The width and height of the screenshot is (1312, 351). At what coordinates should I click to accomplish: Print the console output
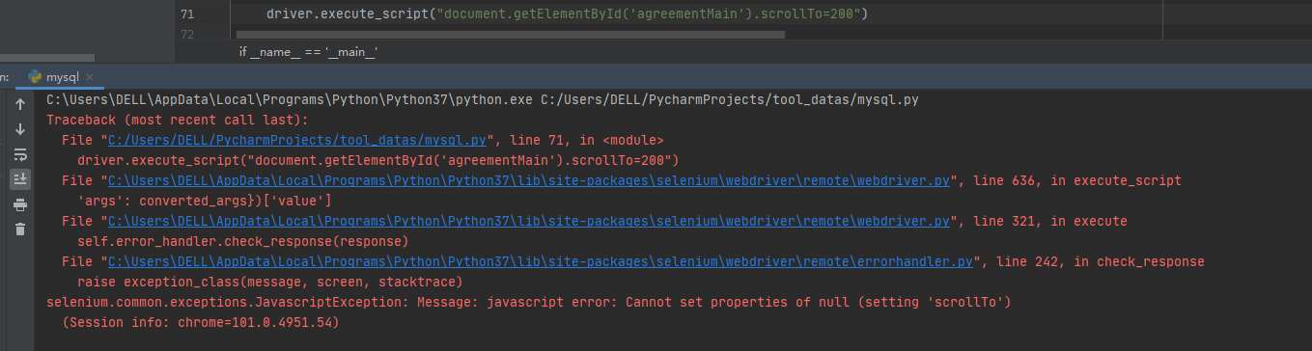click(19, 204)
